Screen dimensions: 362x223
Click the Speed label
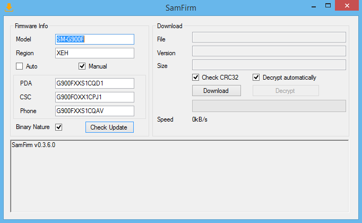165,119
